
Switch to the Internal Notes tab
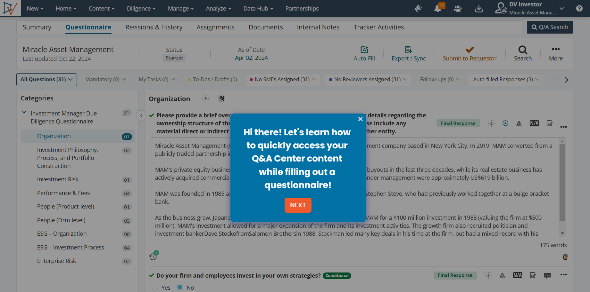point(318,27)
